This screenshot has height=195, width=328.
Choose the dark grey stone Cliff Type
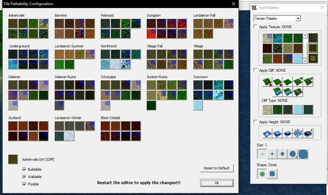coord(288,109)
